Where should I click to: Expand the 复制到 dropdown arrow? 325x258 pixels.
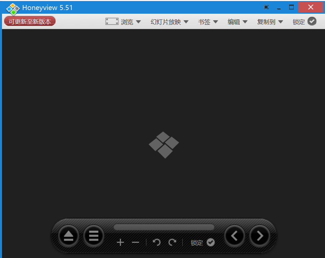pyautogui.click(x=280, y=22)
